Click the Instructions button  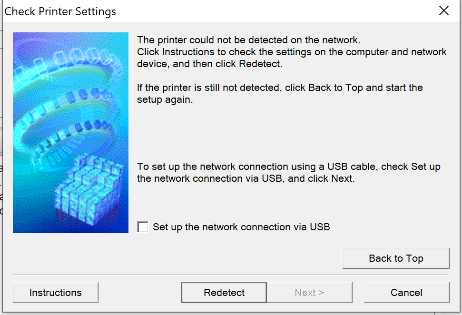pos(55,293)
